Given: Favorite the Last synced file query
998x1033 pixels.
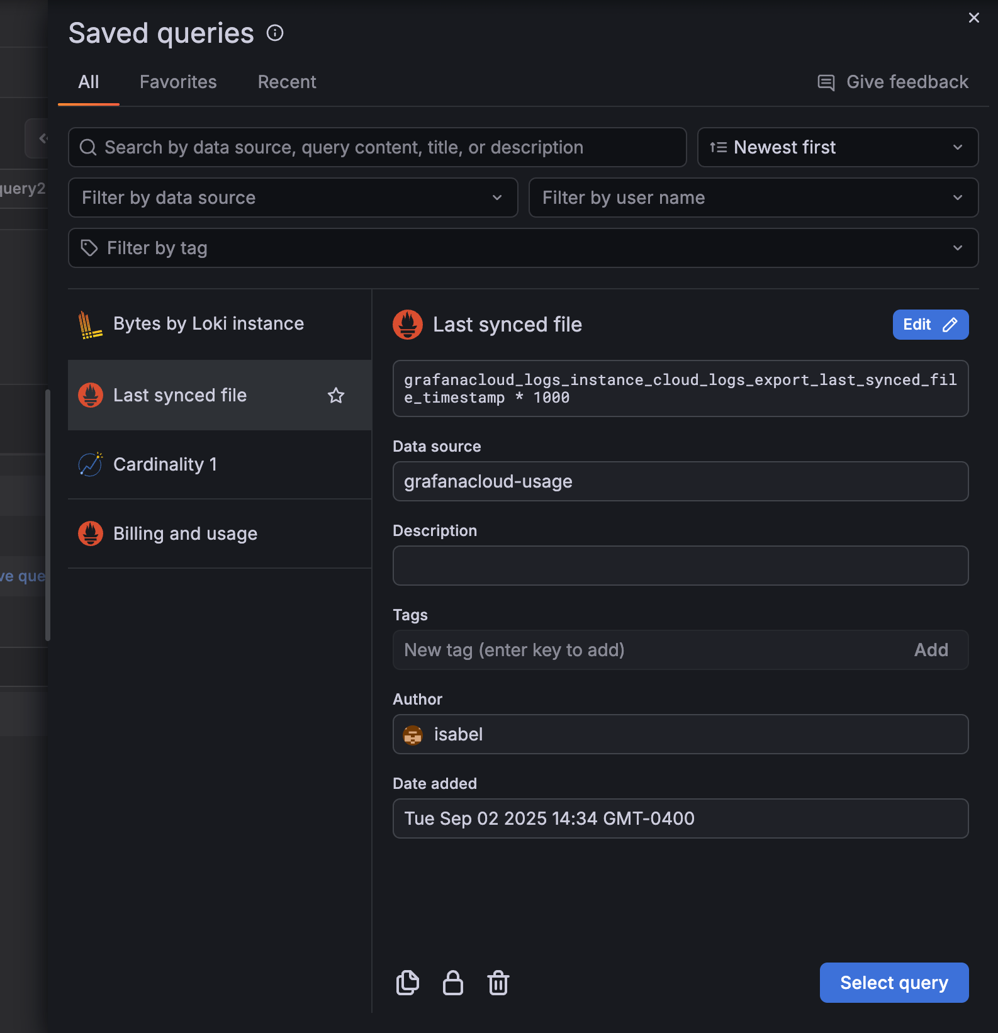Looking at the screenshot, I should coord(336,395).
